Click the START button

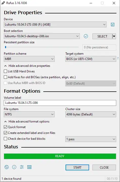click(77, 167)
